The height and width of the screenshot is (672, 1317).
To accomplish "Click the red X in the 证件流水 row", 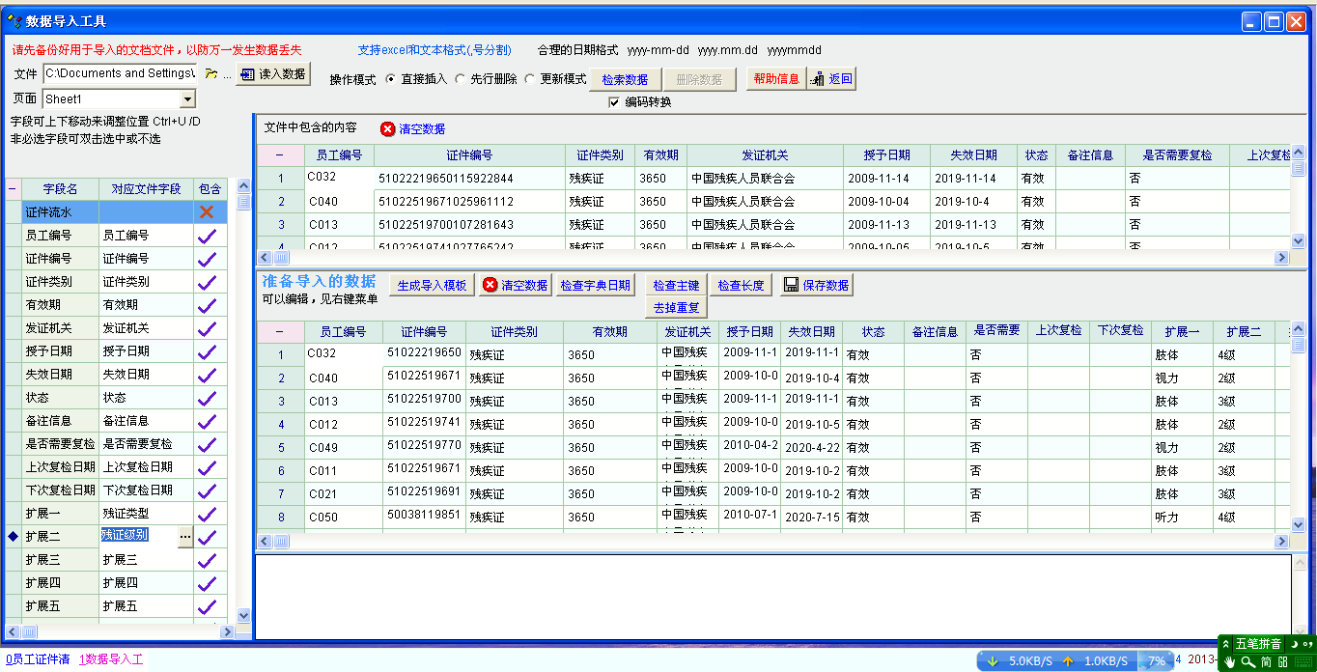I will click(207, 212).
